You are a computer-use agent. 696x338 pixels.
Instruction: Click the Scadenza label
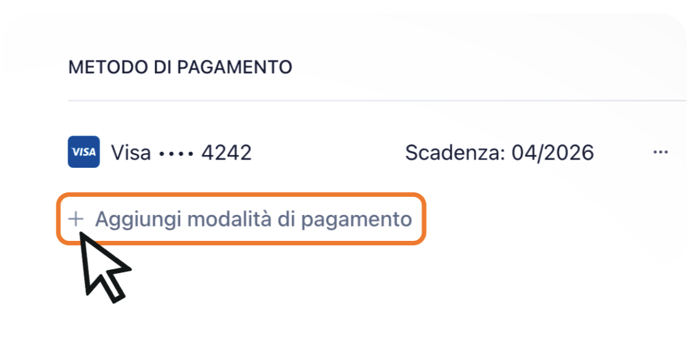click(x=453, y=152)
